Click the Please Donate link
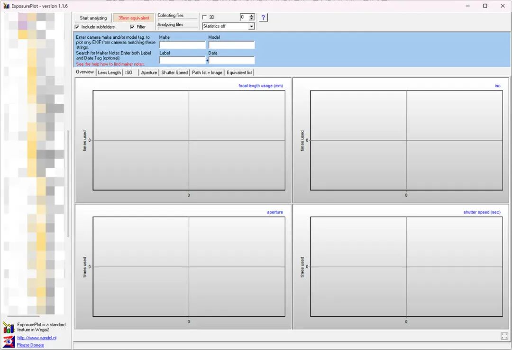 30,345
